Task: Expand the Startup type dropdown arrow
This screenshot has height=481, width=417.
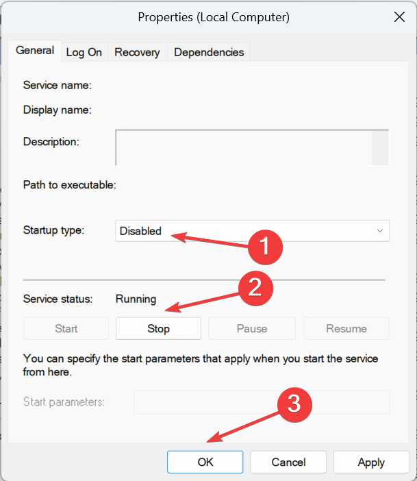Action: [379, 231]
